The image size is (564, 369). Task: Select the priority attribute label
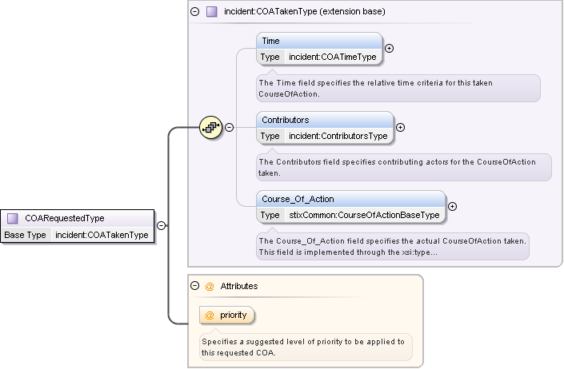(233, 315)
